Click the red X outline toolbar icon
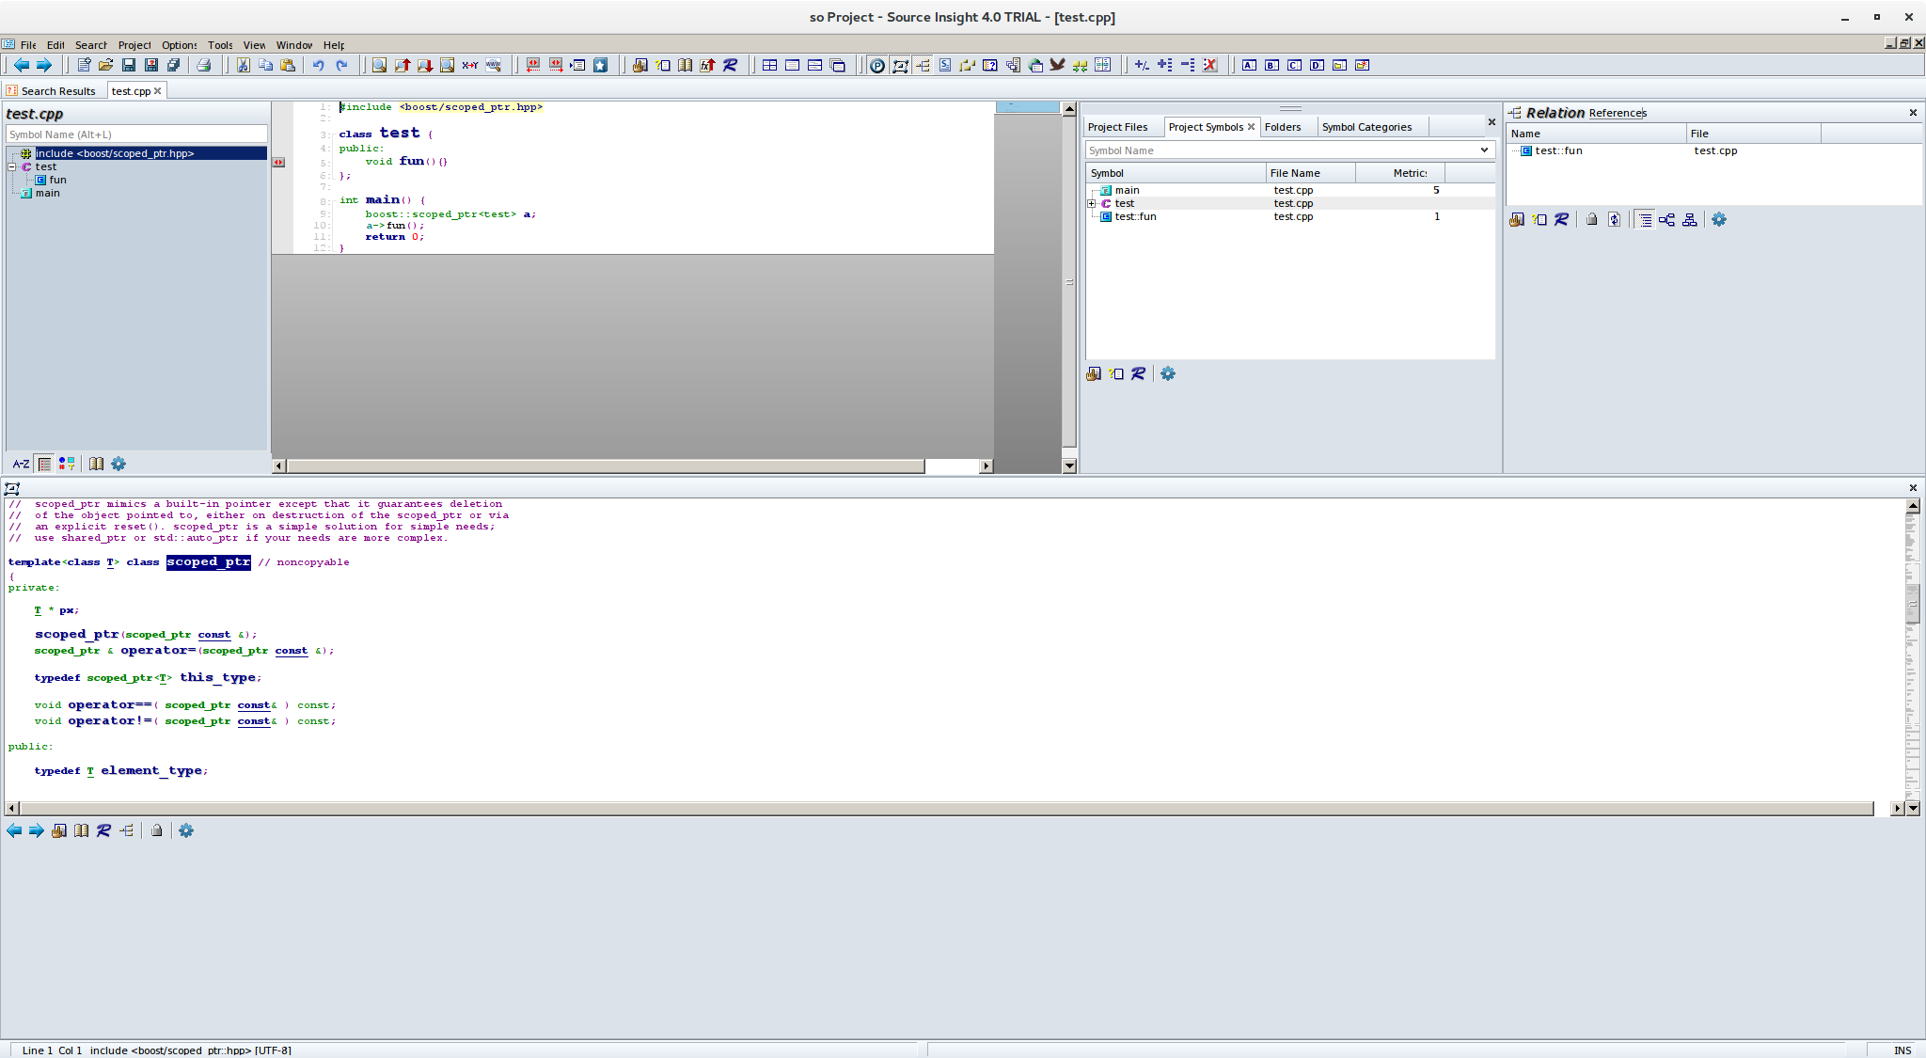Screen dimensions: 1926x1058 [x=1210, y=65]
